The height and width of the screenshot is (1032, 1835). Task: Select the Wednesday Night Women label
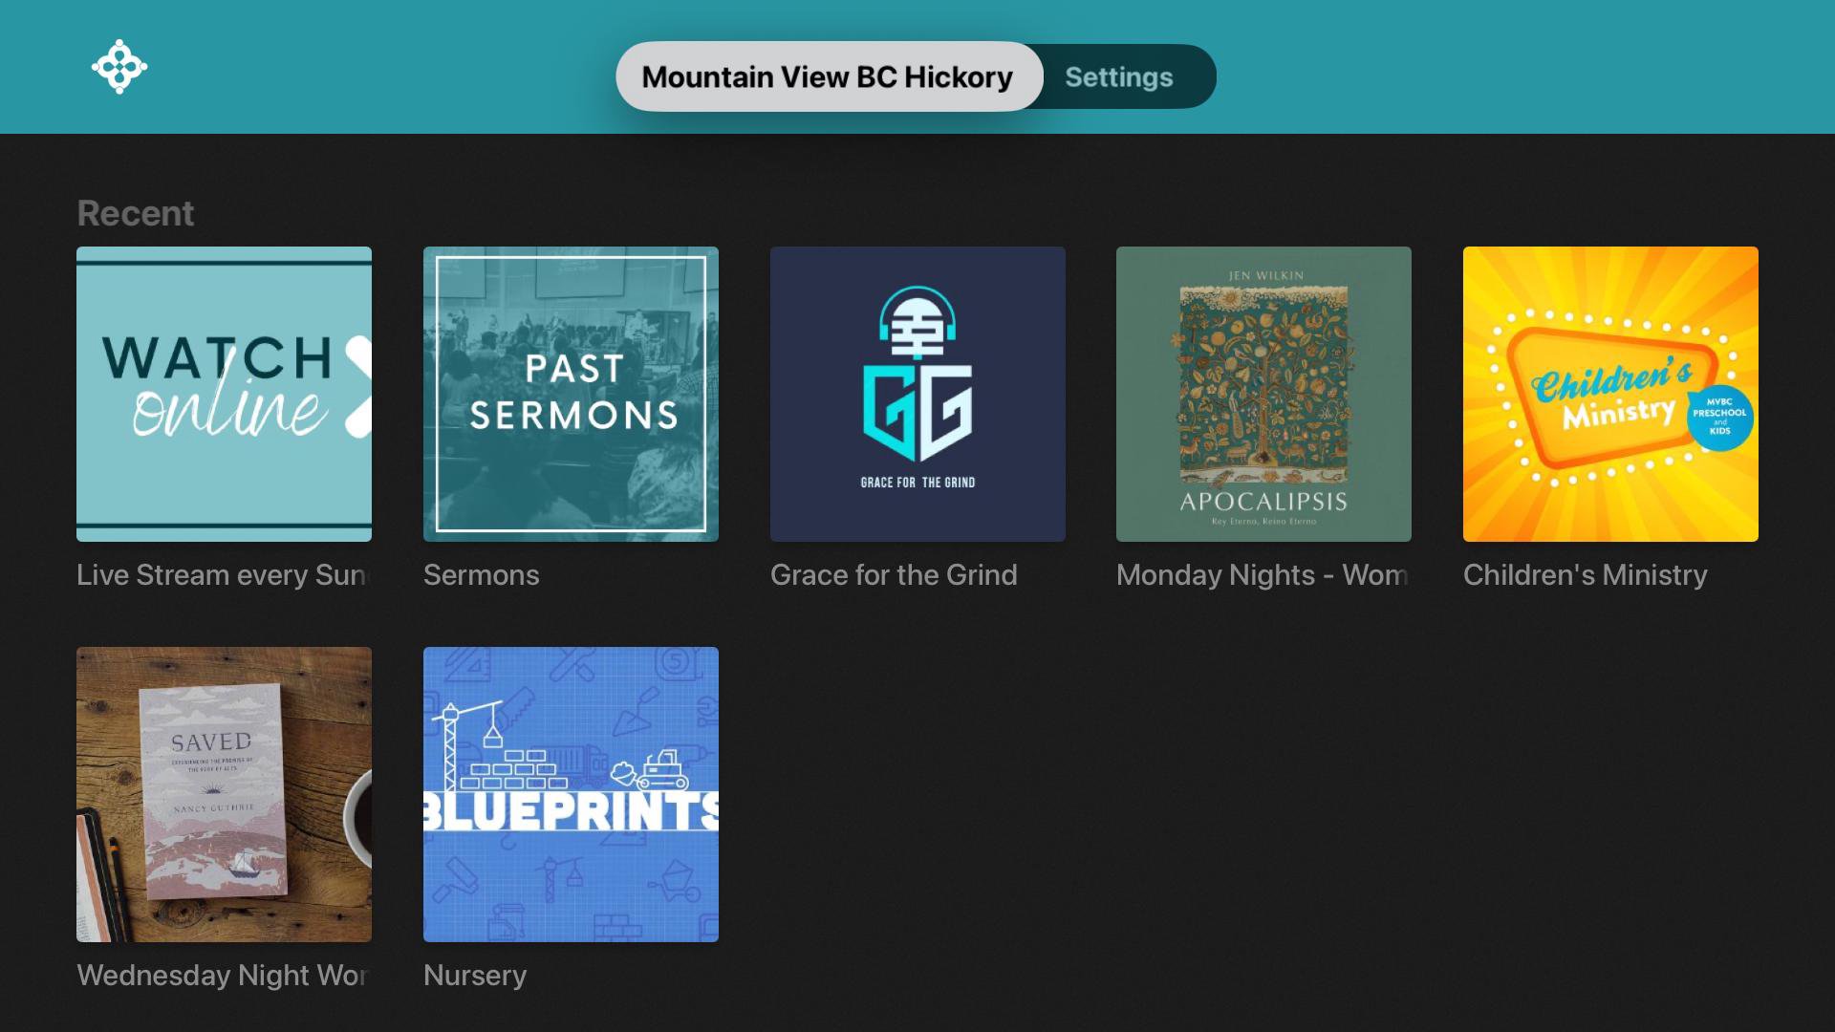tap(222, 976)
